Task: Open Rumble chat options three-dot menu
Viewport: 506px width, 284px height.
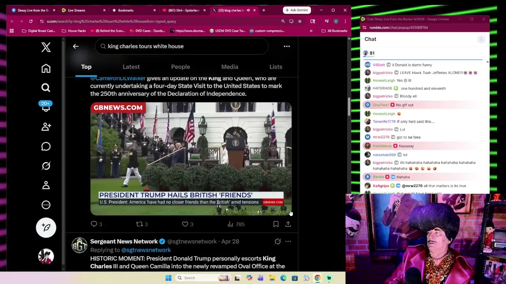Action: tap(481, 39)
